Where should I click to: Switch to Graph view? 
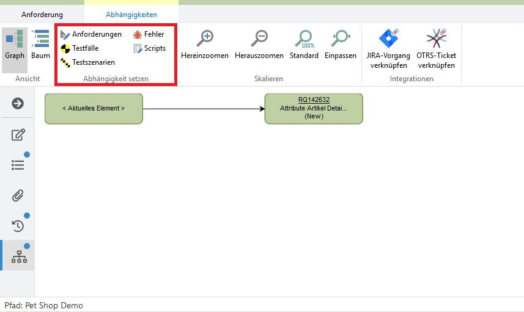[15, 45]
